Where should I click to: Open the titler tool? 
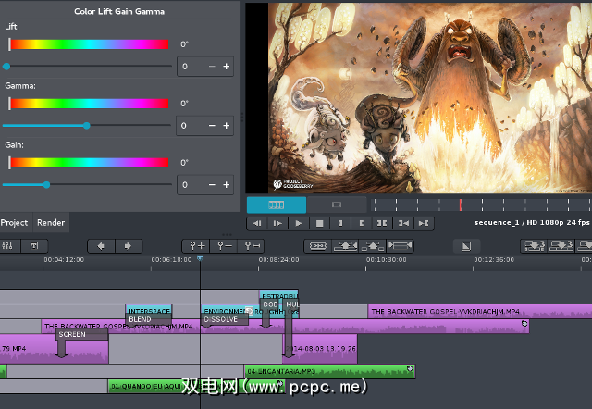34,246
